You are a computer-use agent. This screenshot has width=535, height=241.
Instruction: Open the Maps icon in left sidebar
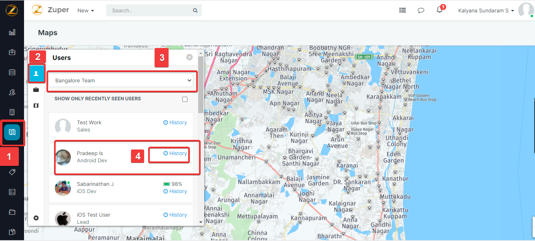(x=12, y=132)
